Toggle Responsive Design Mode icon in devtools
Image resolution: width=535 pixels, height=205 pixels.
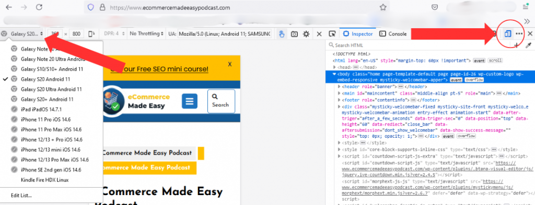508,34
